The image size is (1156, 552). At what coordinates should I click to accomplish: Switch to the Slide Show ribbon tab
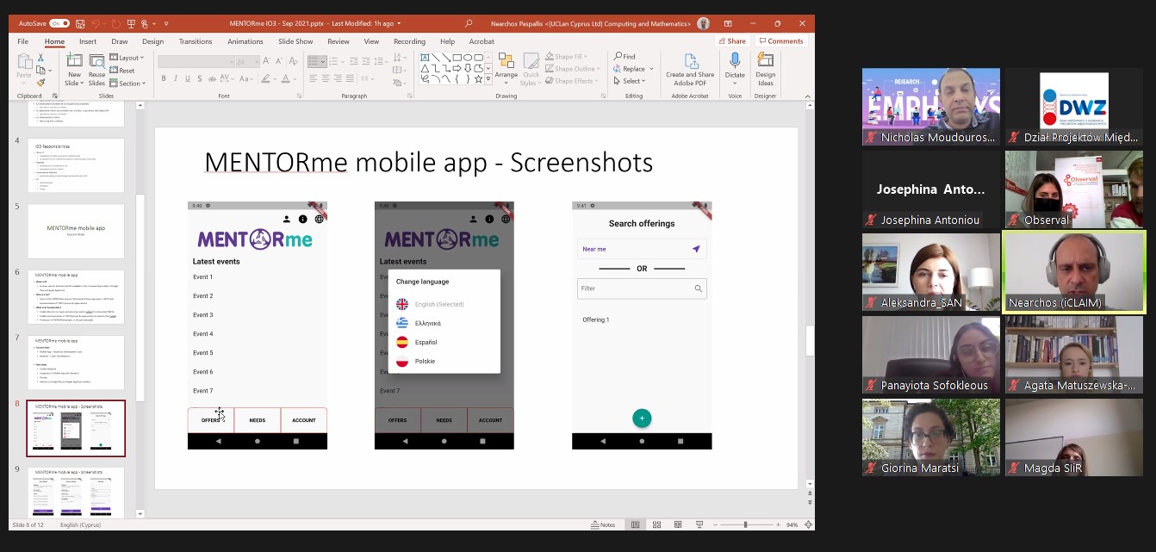295,41
